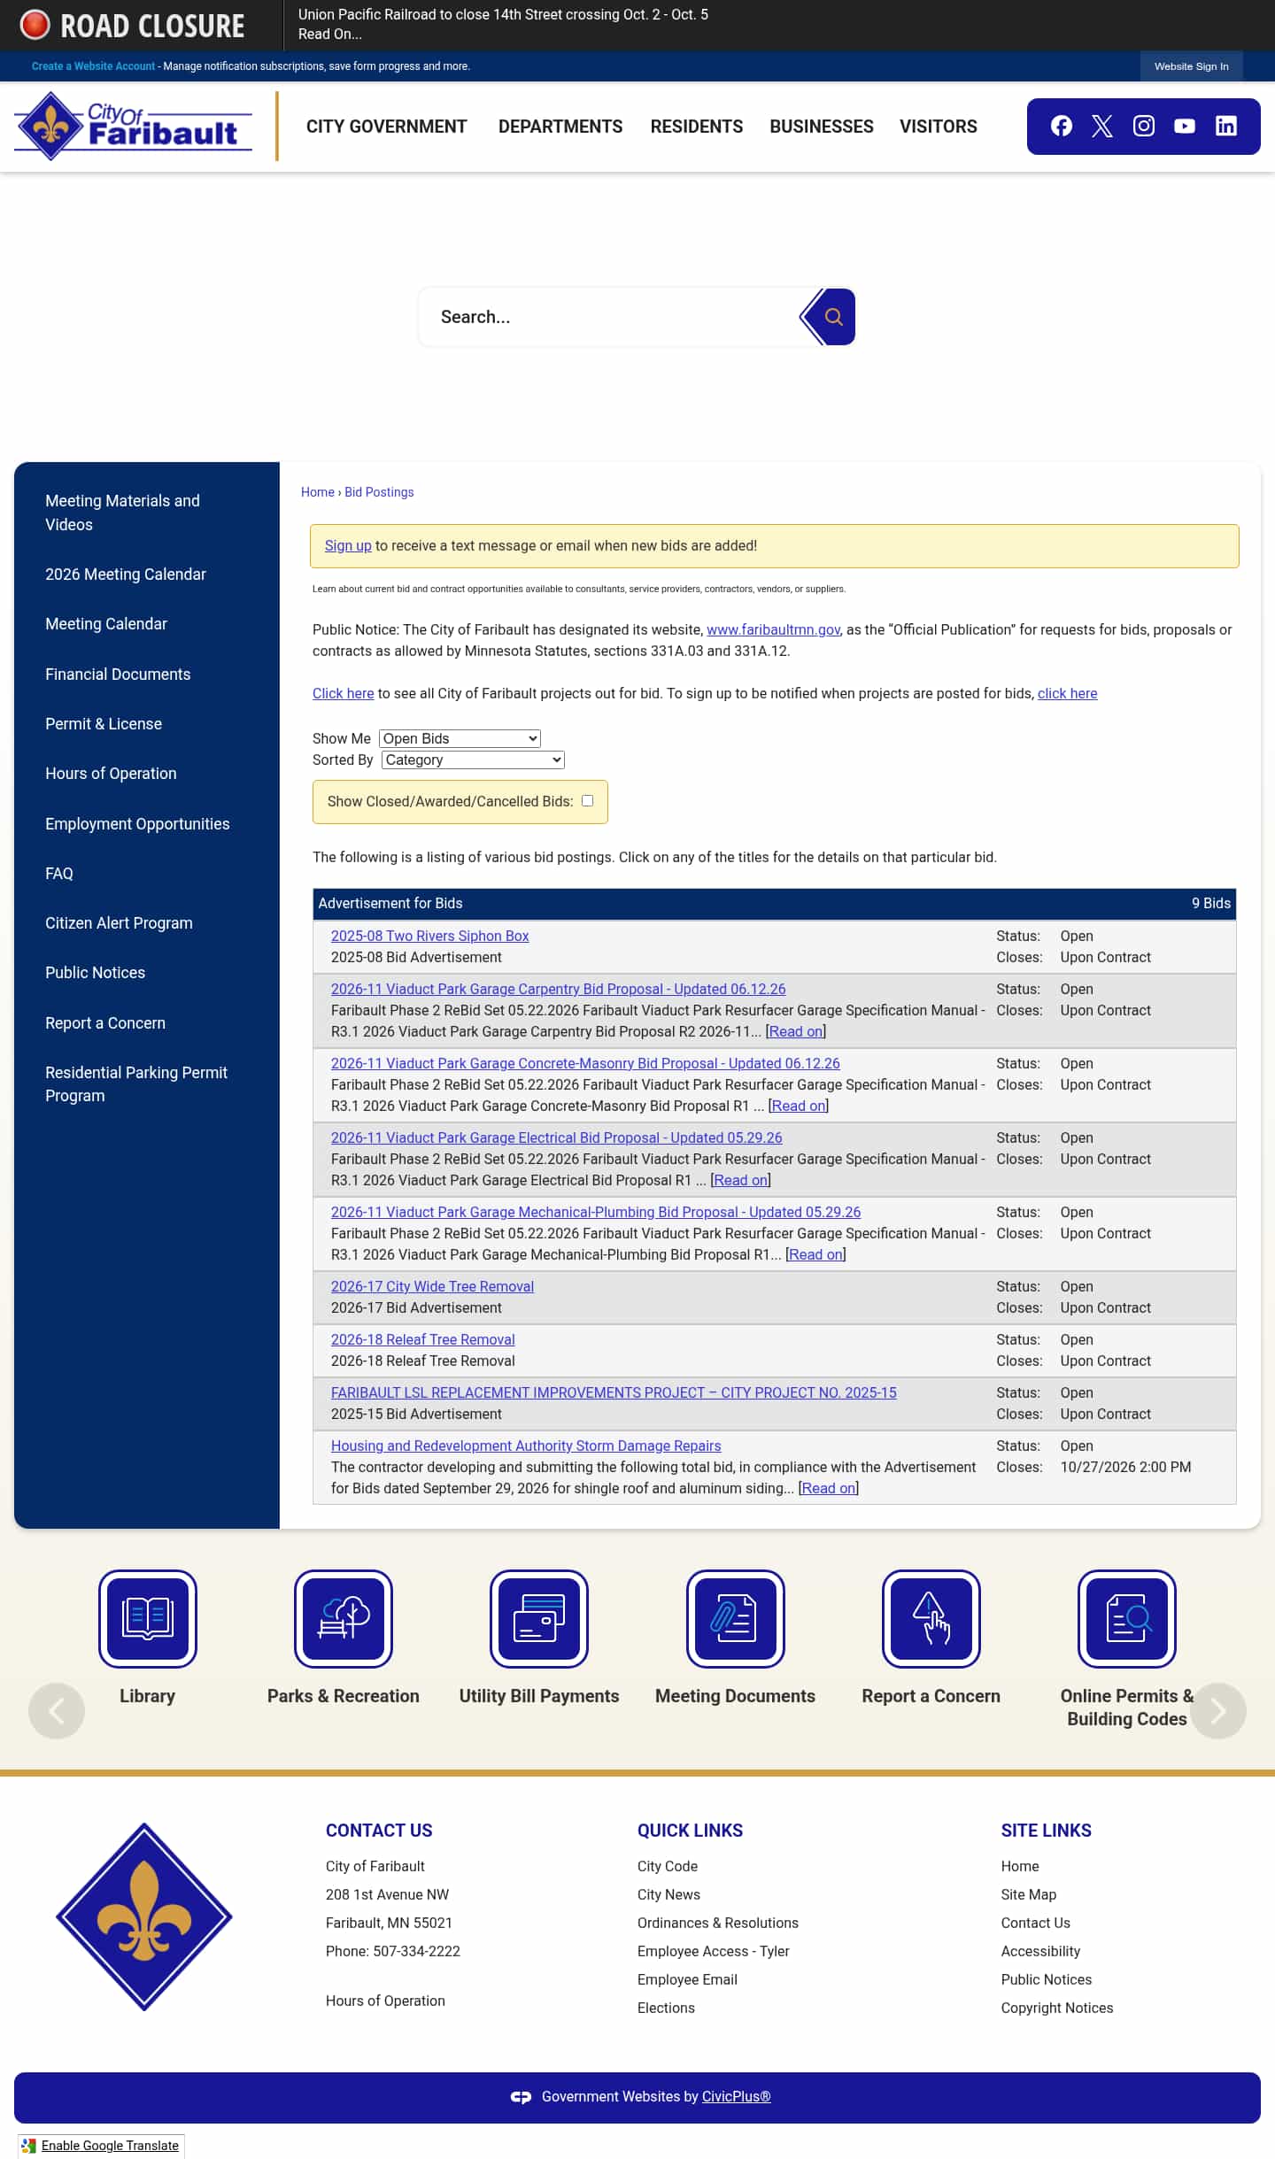Toggle Show Closed/Awarded/Cancelled Bids checkbox
Screen dimensions: 1275x2159
(x=587, y=801)
